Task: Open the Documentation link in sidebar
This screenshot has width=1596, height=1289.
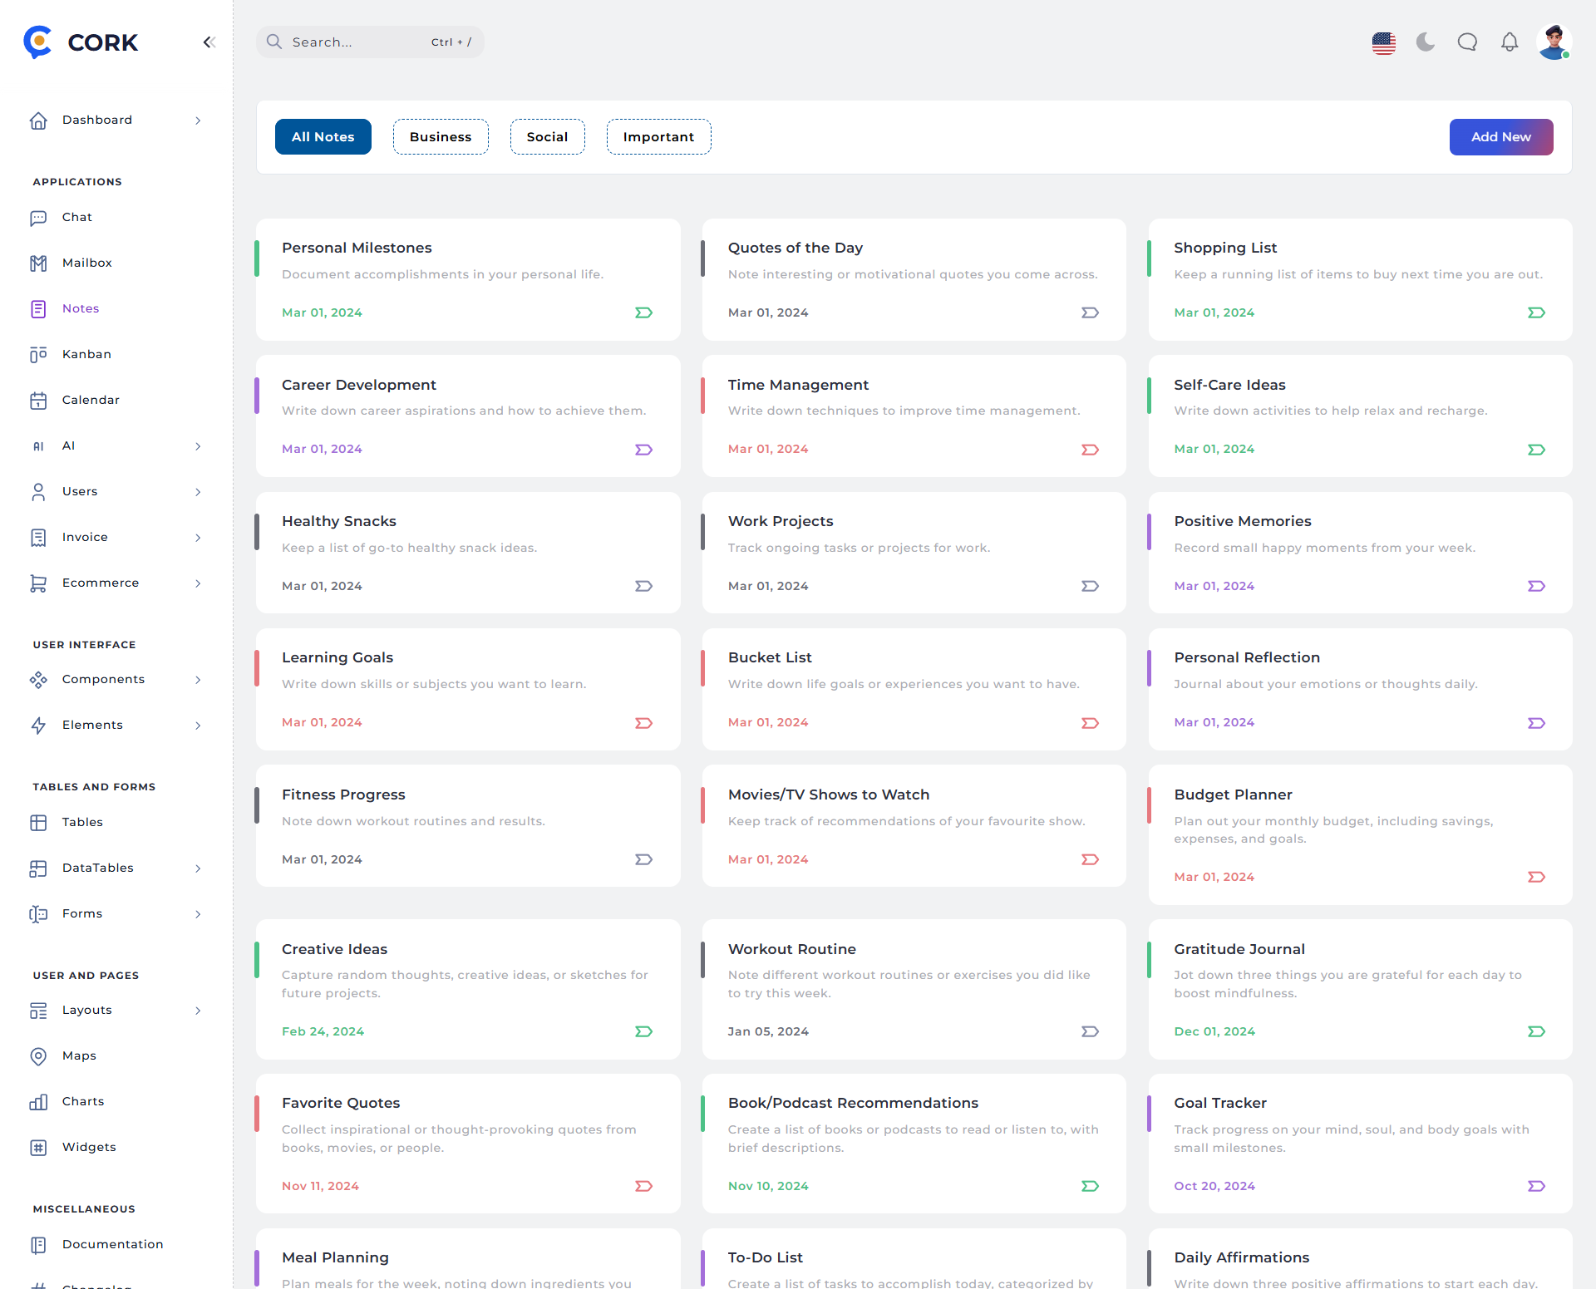Action: pyautogui.click(x=112, y=1244)
